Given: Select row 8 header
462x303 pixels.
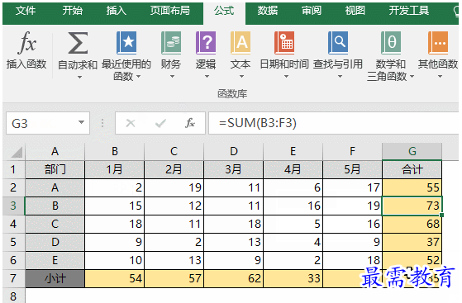Looking at the screenshot, I should pyautogui.click(x=13, y=296).
